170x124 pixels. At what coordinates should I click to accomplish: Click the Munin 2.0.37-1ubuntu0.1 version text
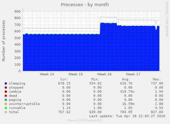click(x=85, y=120)
